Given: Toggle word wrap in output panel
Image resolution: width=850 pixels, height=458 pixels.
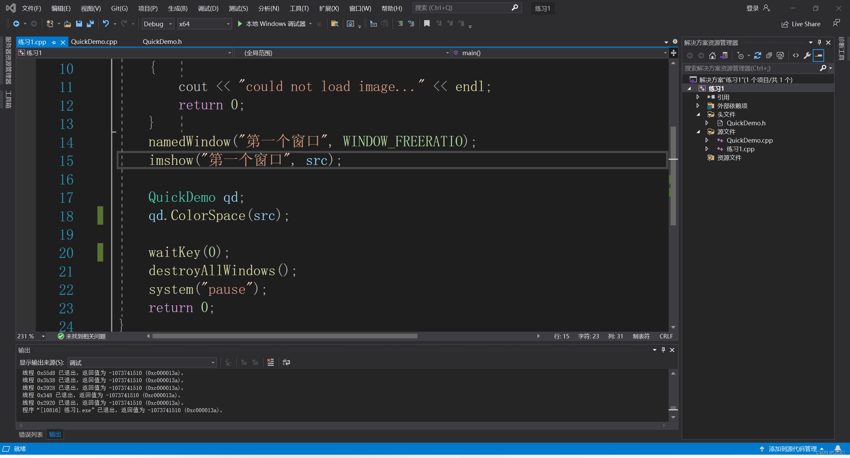Looking at the screenshot, I should (286, 362).
